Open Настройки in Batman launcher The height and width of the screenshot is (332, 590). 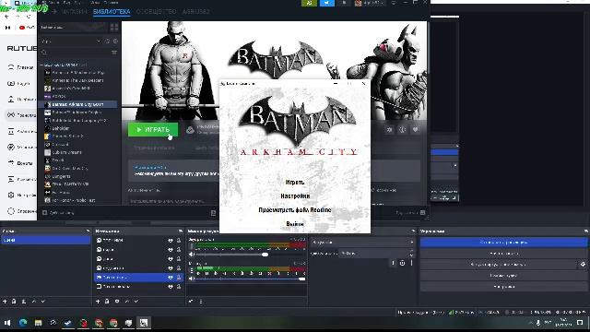(295, 196)
